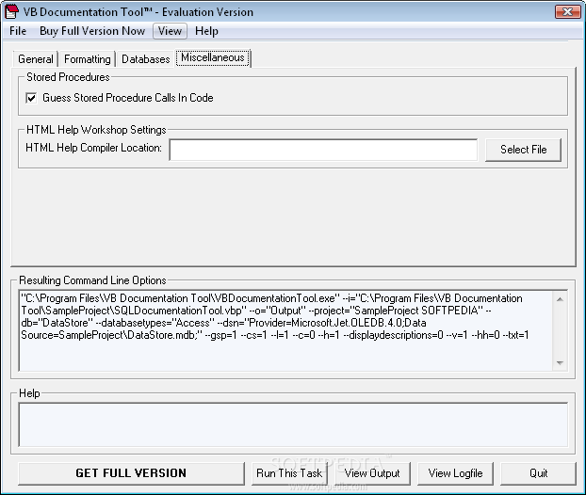The height and width of the screenshot is (495, 586).
Task: Click the command line scrollbar up arrow
Action: point(560,299)
